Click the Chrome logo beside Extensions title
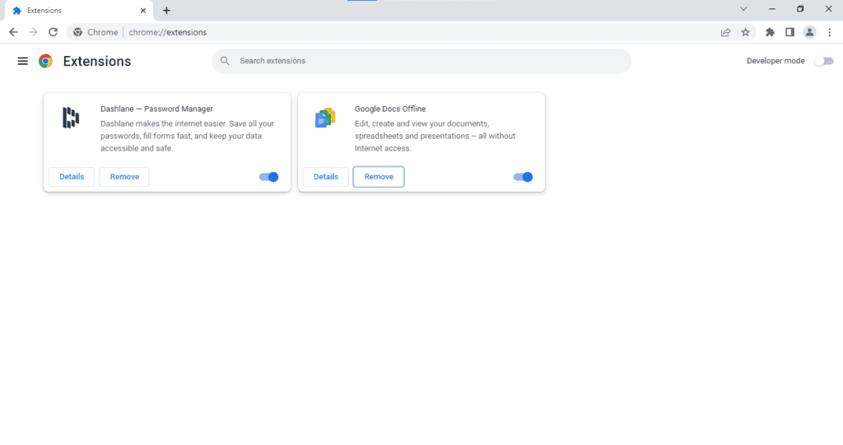Viewport: 843px width, 445px height. click(x=46, y=61)
